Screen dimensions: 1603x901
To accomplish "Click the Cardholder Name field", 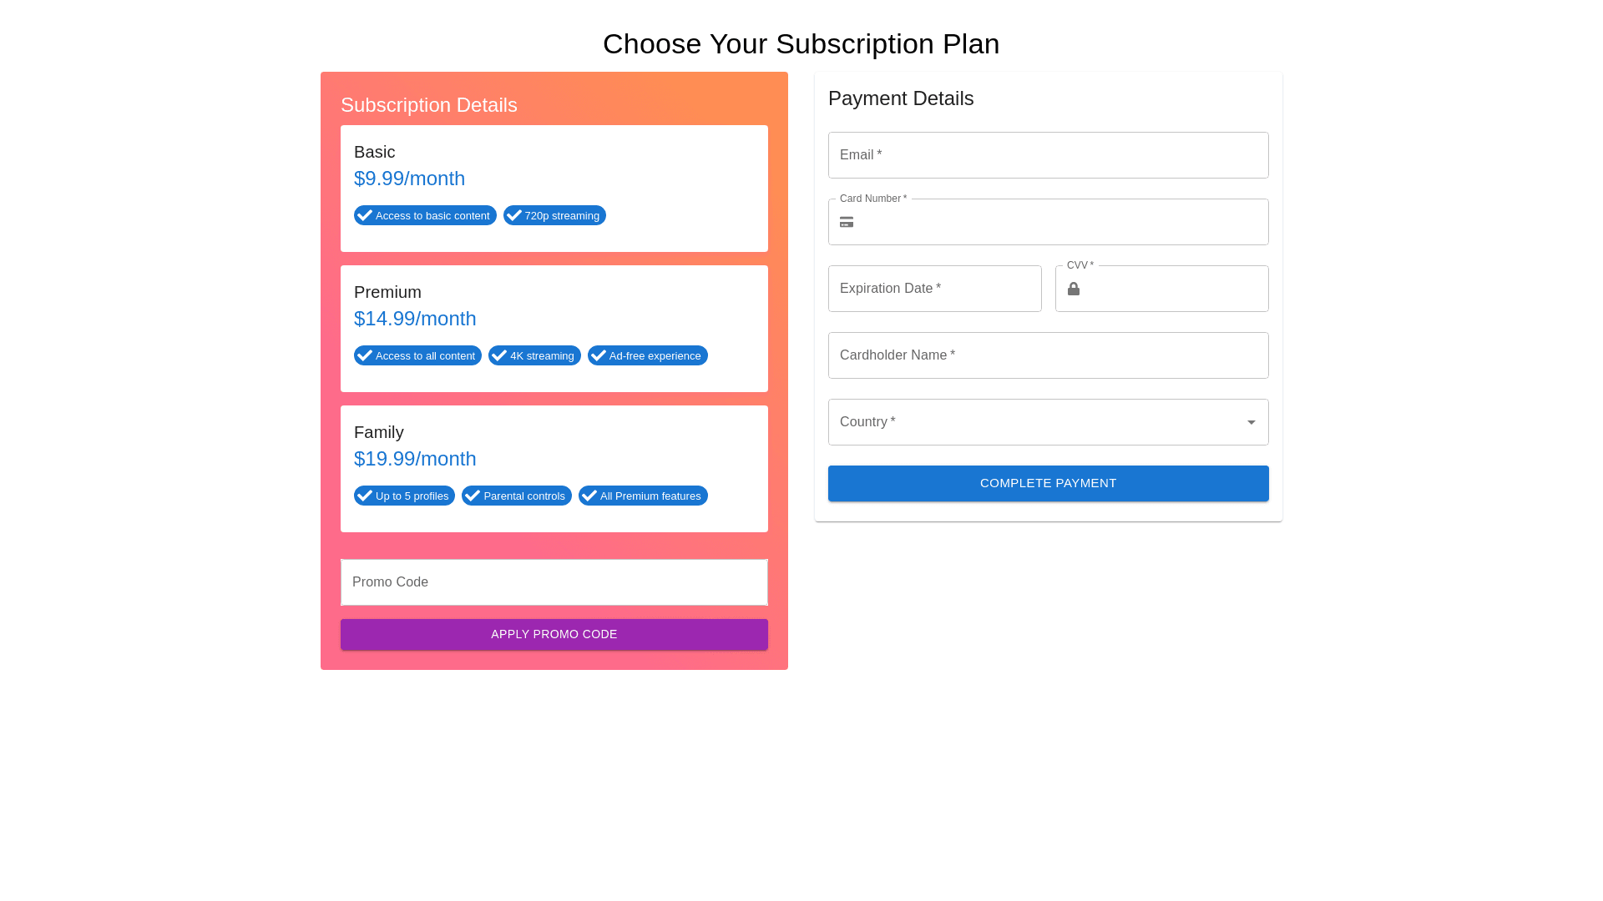I will coord(1048,355).
